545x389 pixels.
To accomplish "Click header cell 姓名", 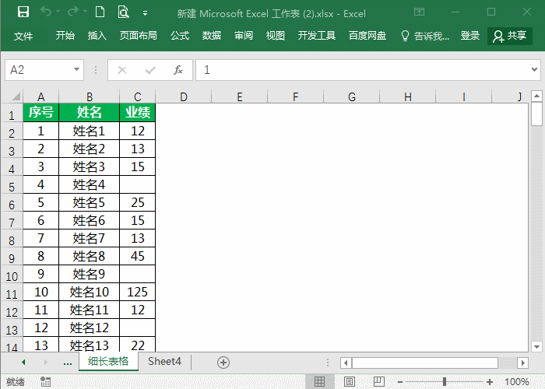I will coord(90,112).
